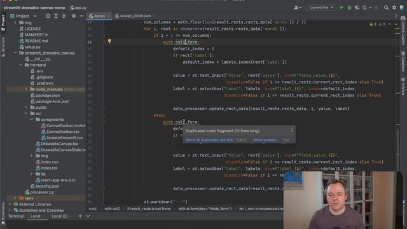Click the stop process button
This screenshot has height=229, width=407.
click(x=376, y=8)
